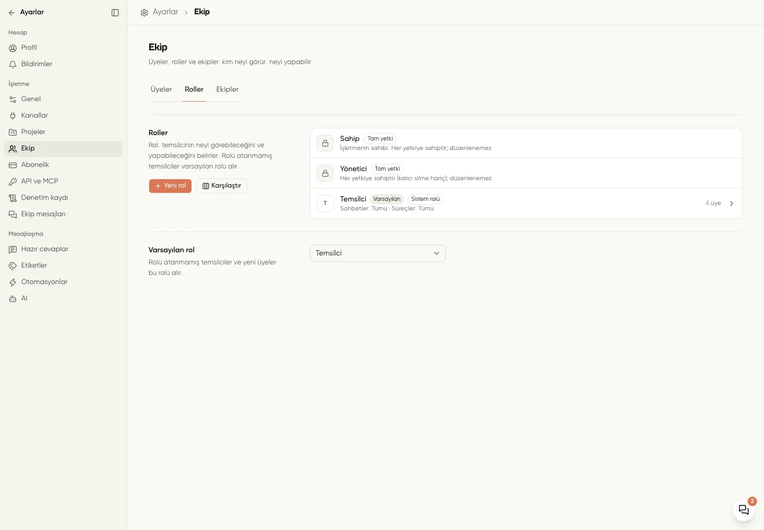Click the back arrow beside Ayarlar
The image size is (764, 530).
pos(12,13)
